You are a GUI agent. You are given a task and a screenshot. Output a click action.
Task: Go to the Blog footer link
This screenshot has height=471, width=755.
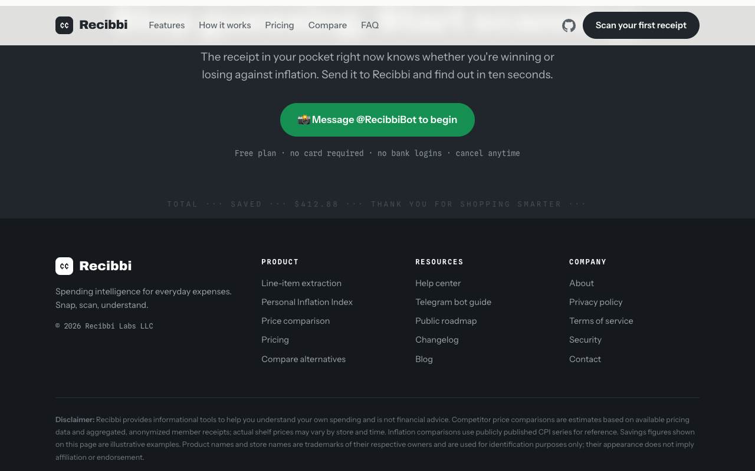coord(424,359)
